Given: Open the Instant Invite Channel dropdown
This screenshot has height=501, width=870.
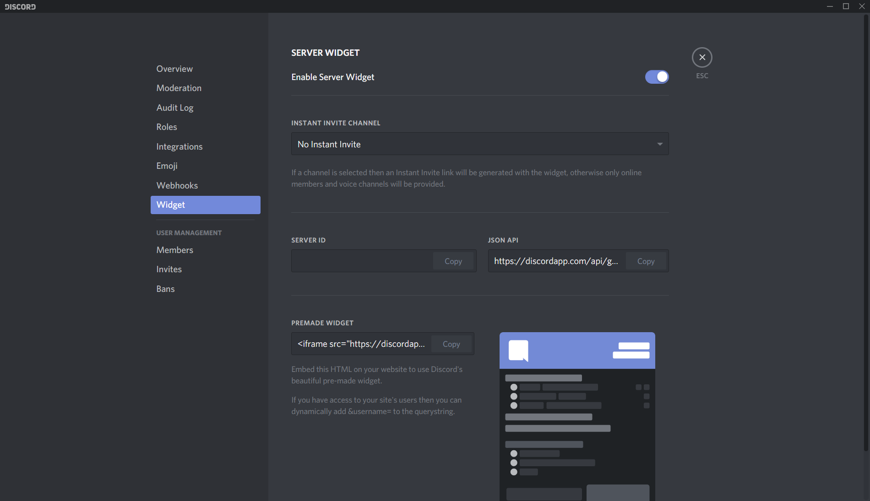Looking at the screenshot, I should 480,144.
